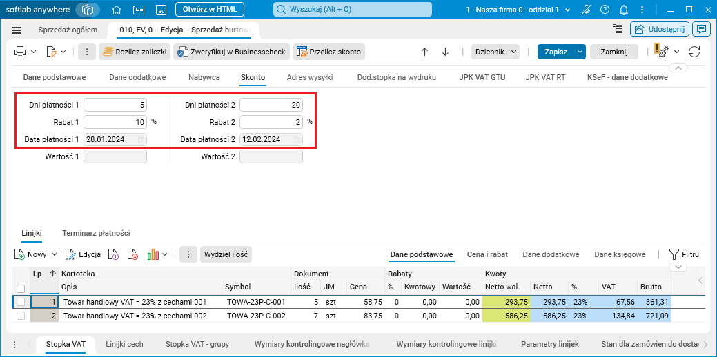Image resolution: width=717 pixels, height=357 pixels.
Task: Click the line info document icon
Action: 113,254
